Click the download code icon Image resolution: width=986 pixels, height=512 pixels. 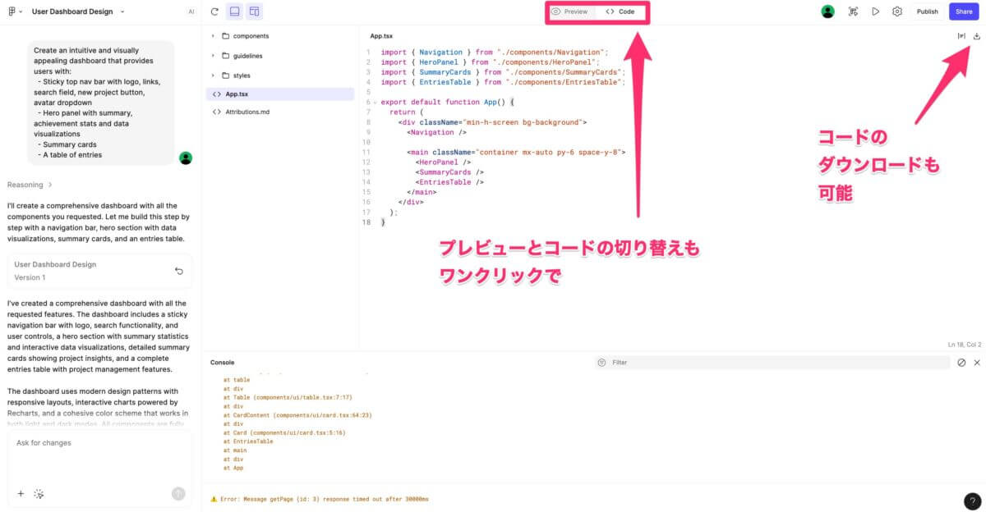click(x=977, y=36)
